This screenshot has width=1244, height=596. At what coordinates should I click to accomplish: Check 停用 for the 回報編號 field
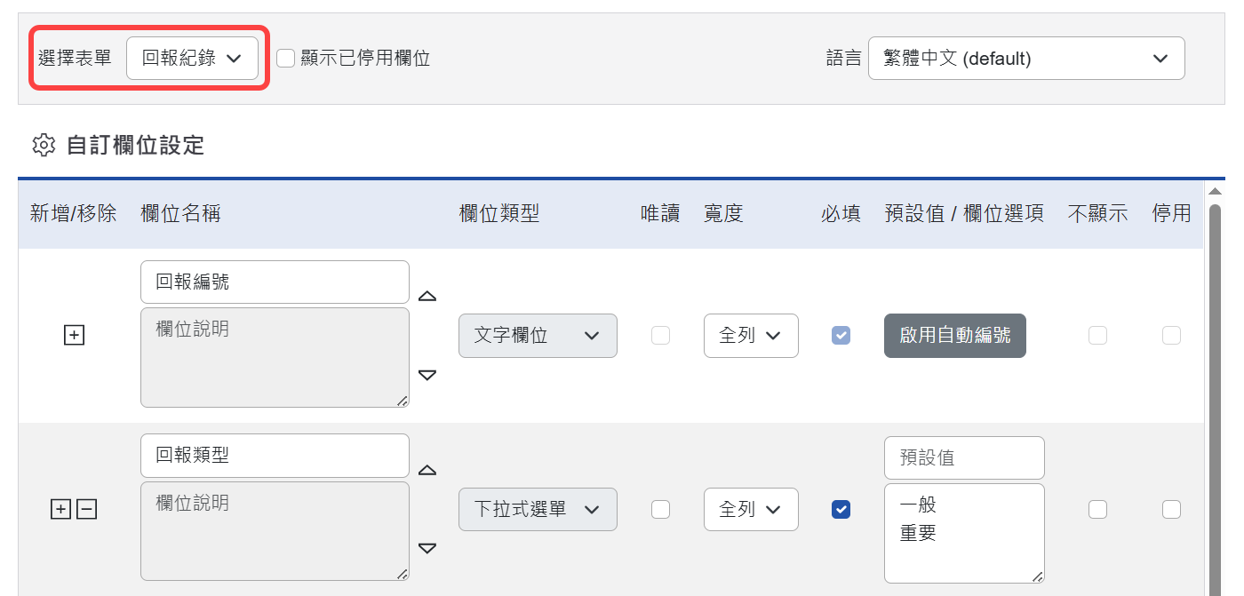(1172, 335)
